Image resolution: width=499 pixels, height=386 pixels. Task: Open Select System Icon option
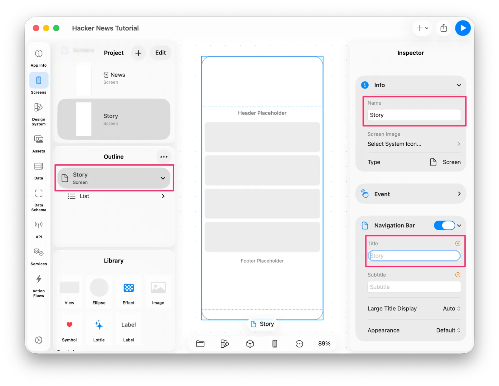coord(414,144)
